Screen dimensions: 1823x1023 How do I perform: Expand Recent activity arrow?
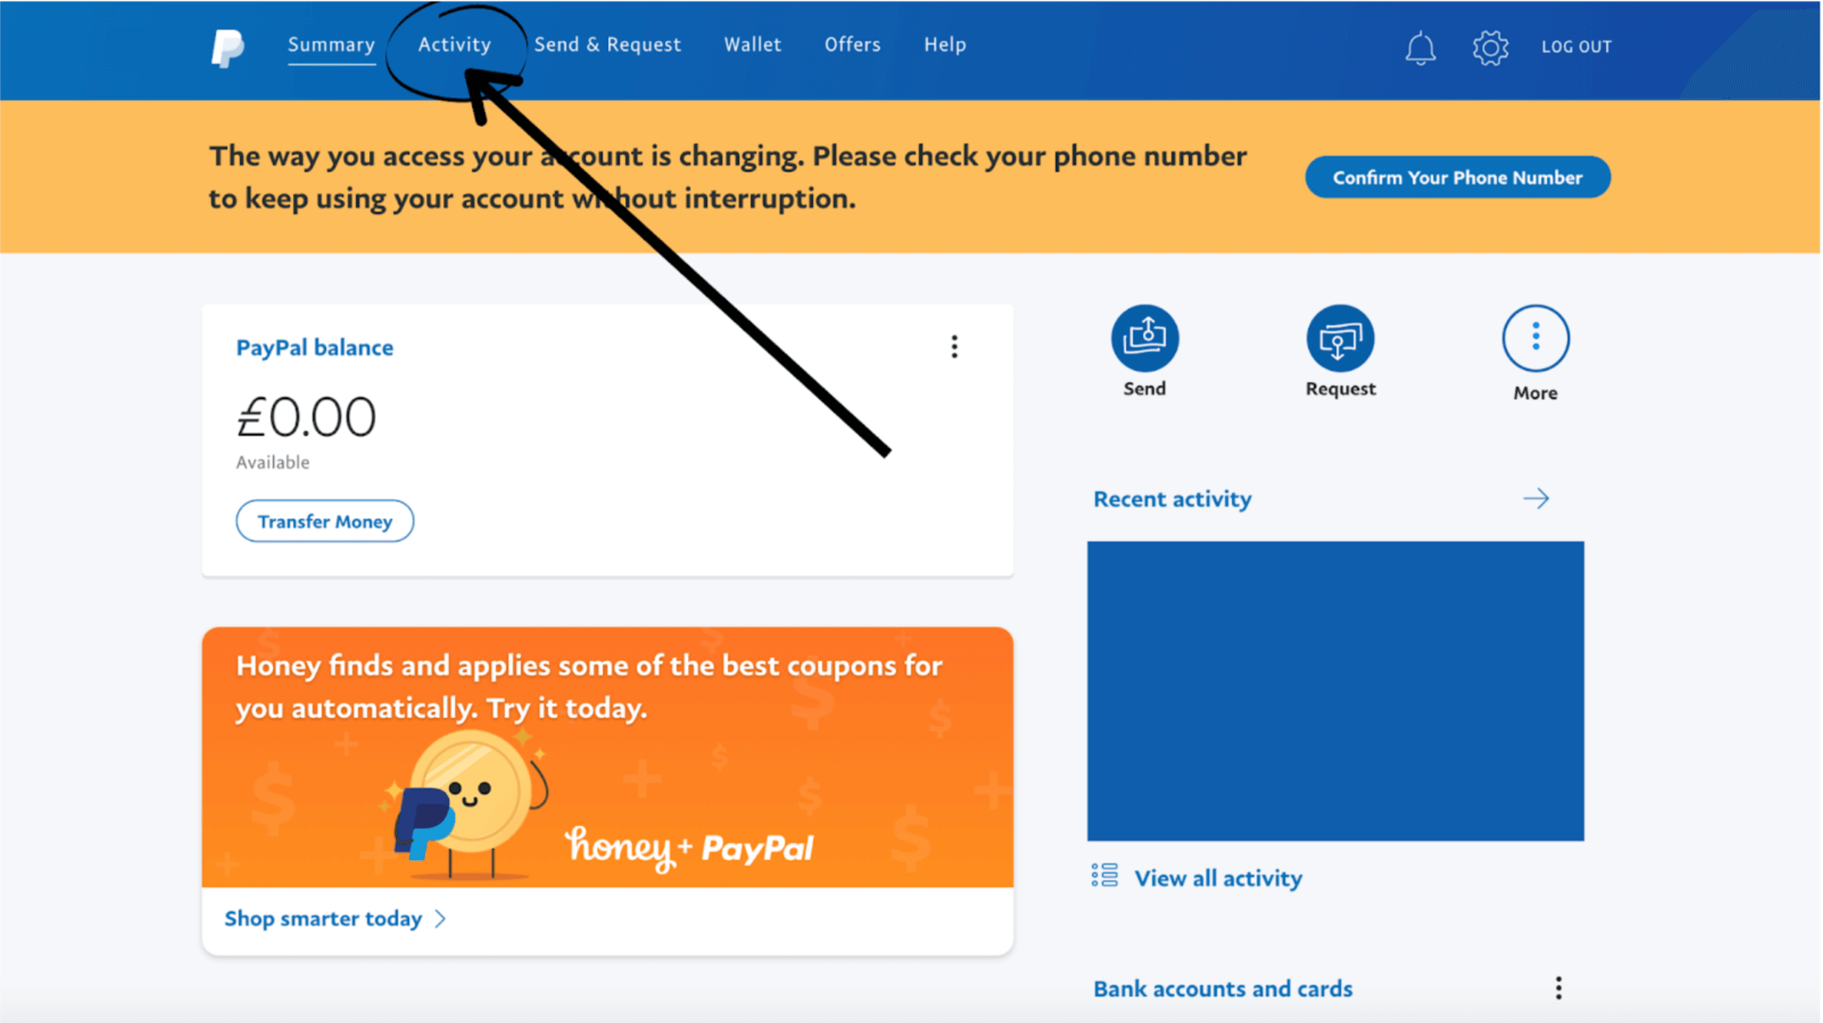coord(1537,497)
